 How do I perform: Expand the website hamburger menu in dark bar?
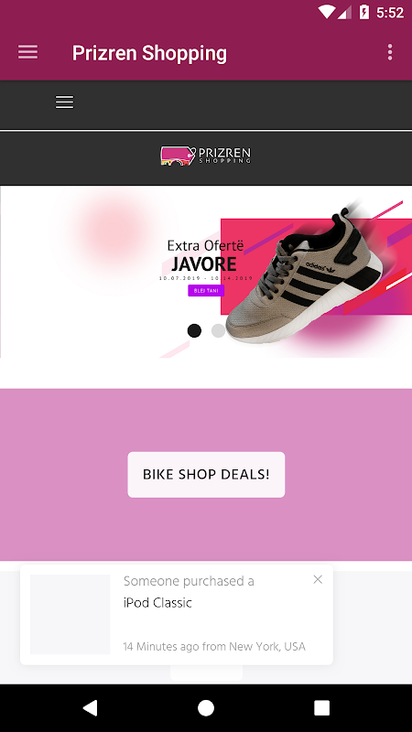tap(64, 102)
